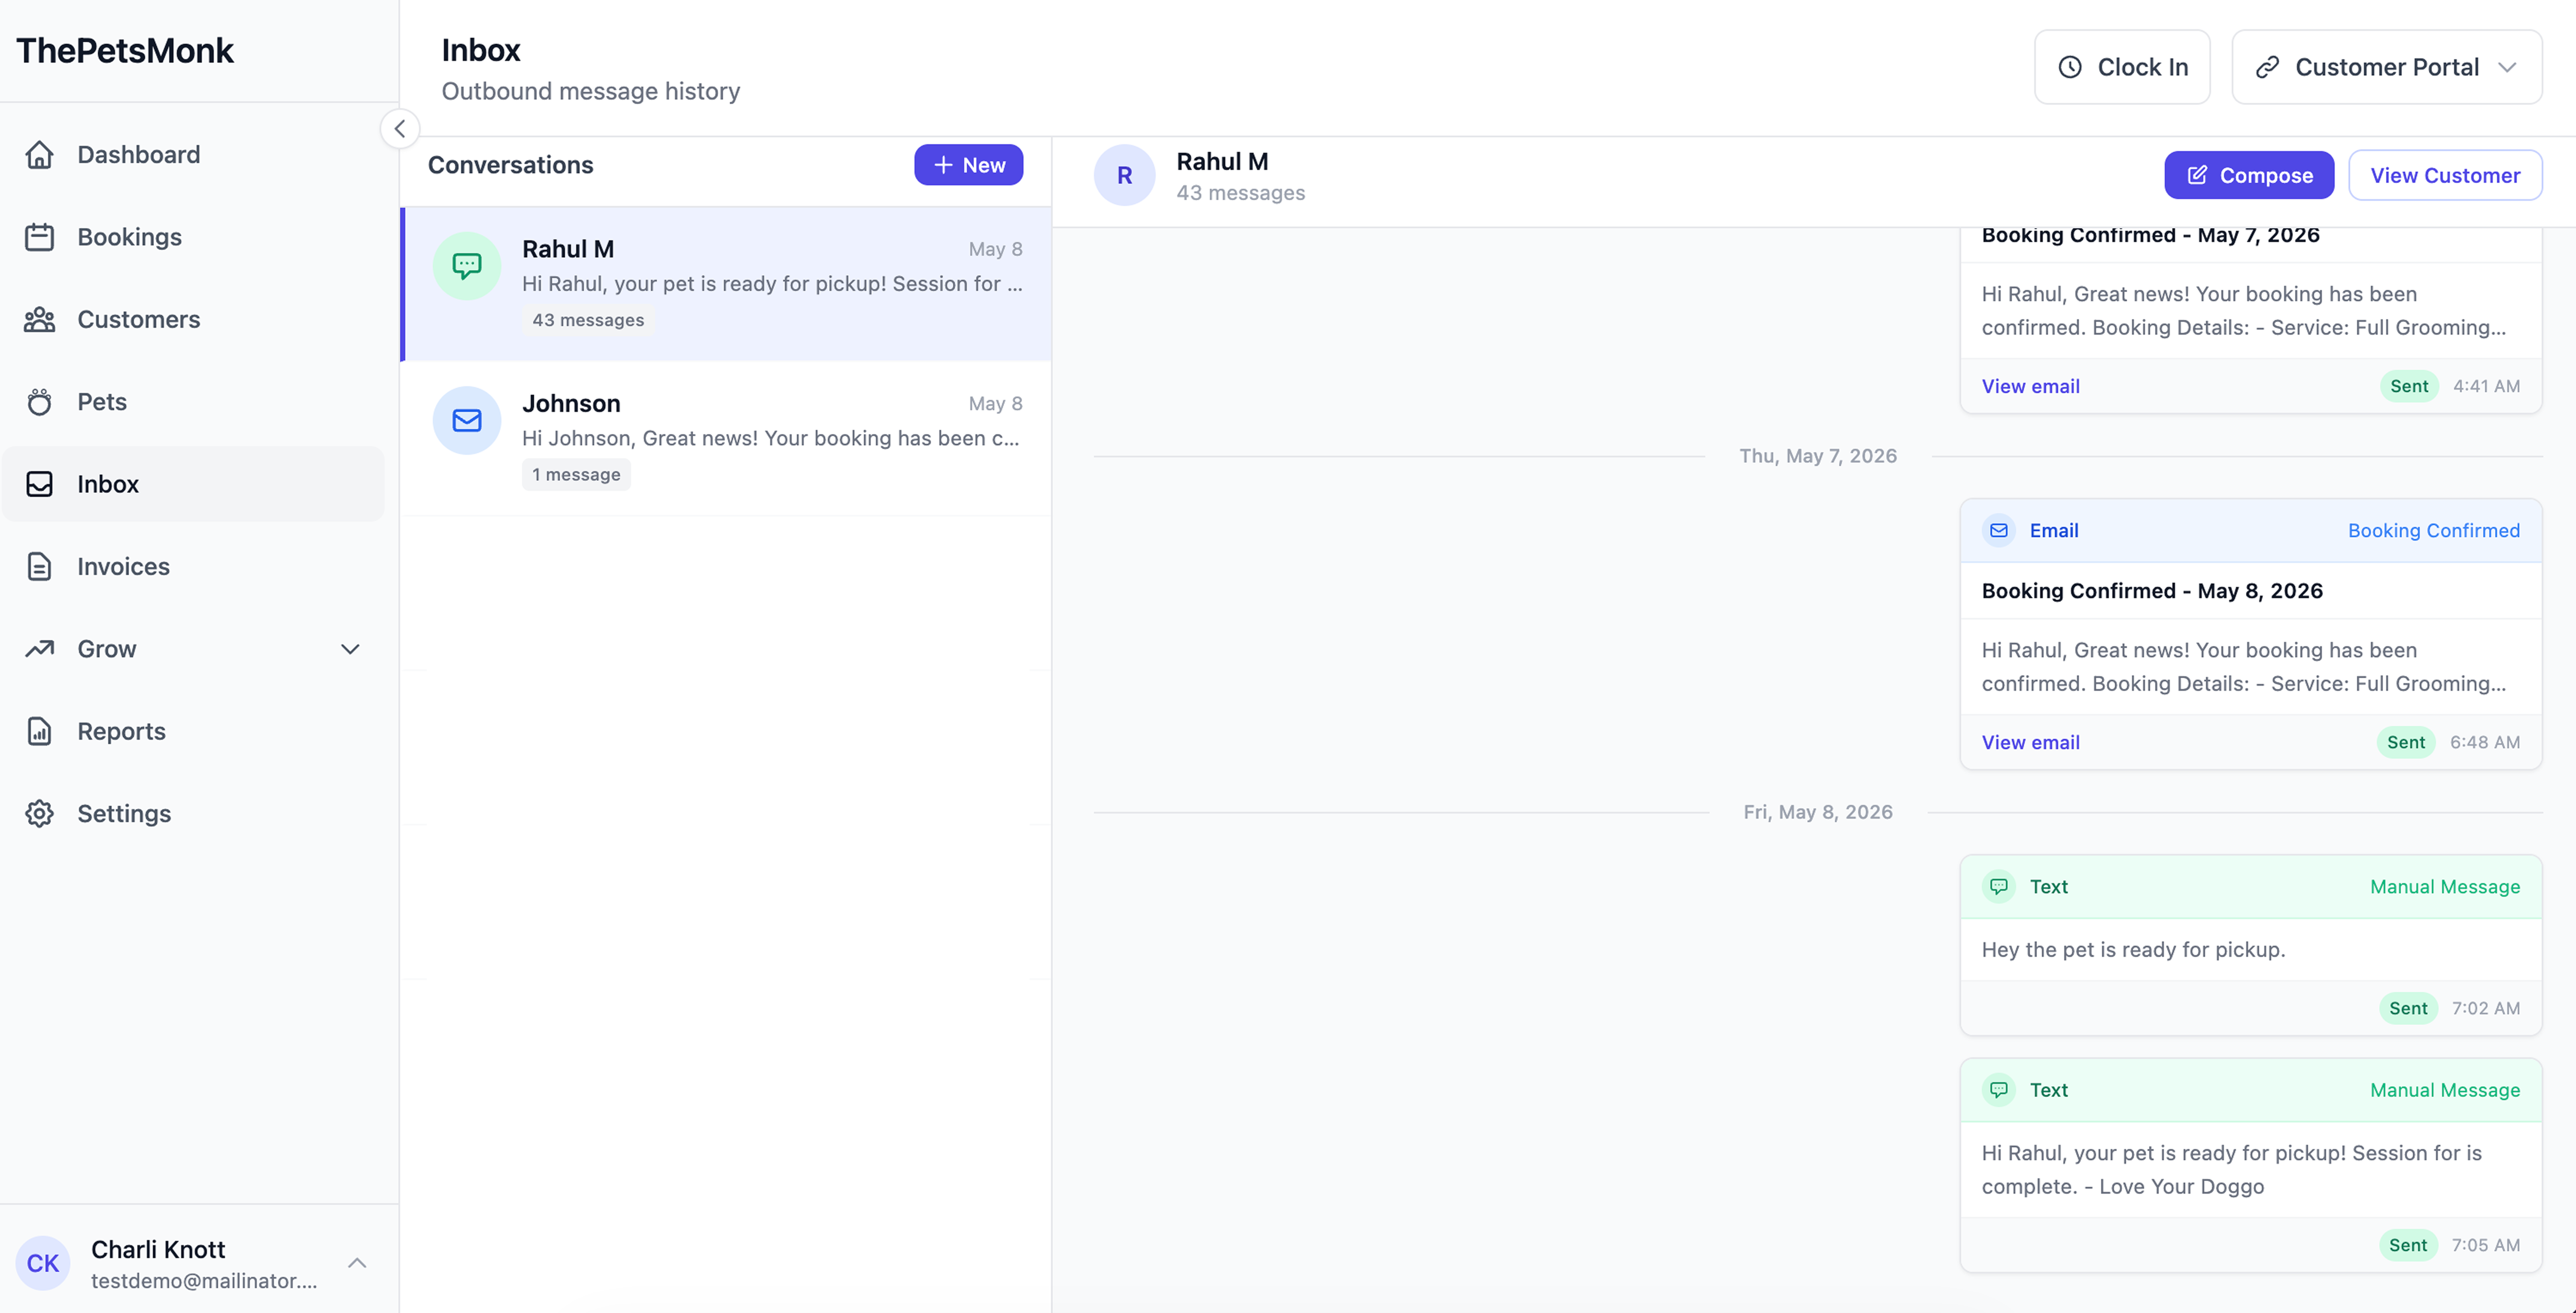Viewport: 2576px width, 1313px height.
Task: Collapse the sidebar with the chevron button
Action: [400, 128]
